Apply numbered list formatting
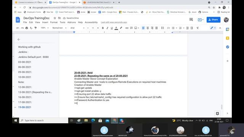 (180, 28)
